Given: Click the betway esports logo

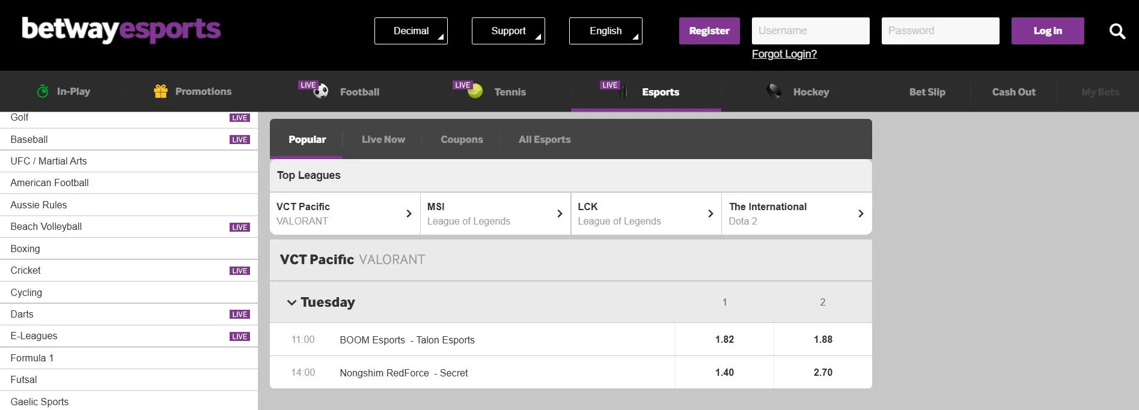Looking at the screenshot, I should (121, 30).
